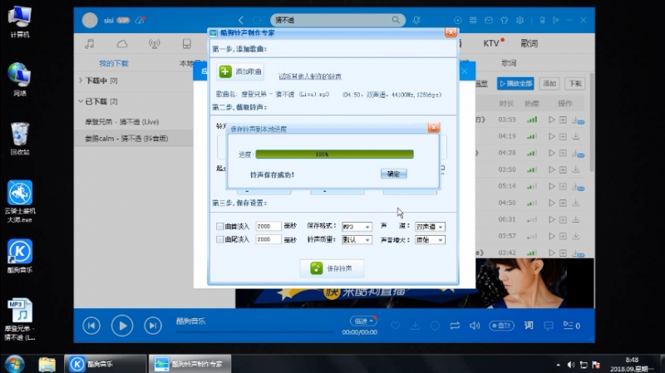Click the Add button beside Play All
This screenshot has width=665, height=373.
pyautogui.click(x=549, y=84)
